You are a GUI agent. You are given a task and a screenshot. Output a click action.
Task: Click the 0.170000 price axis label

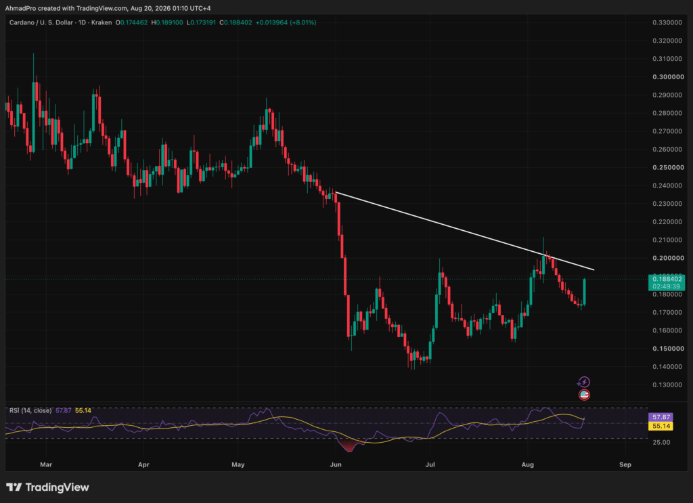click(x=667, y=313)
